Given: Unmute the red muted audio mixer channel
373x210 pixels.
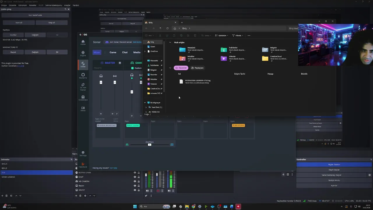Looking at the screenshot, I should pos(158,191).
